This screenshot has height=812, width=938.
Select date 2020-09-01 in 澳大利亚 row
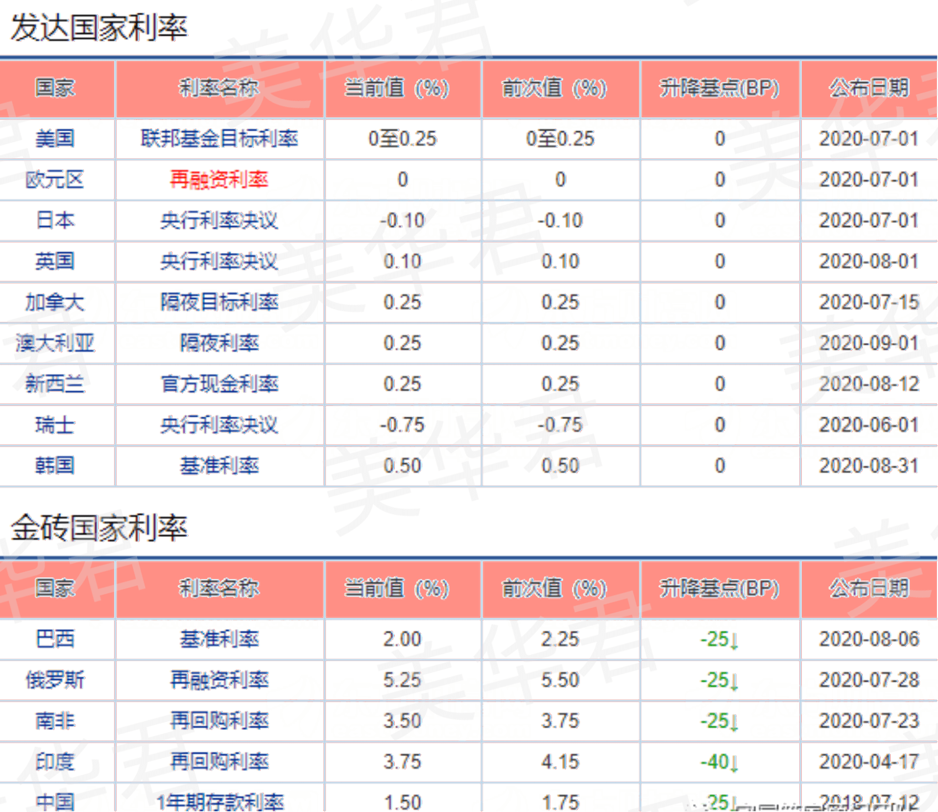coord(869,343)
